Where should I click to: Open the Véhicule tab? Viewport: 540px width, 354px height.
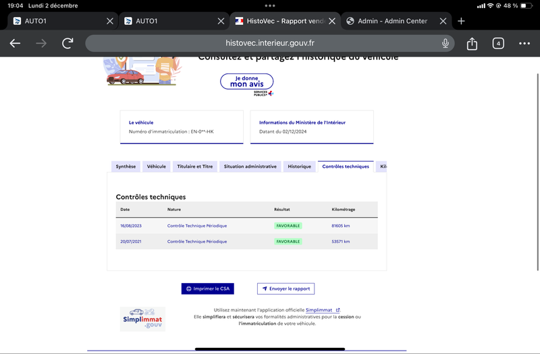(157, 167)
